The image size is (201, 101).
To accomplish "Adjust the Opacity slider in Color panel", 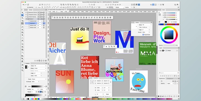I will pyautogui.click(x=169, y=45).
